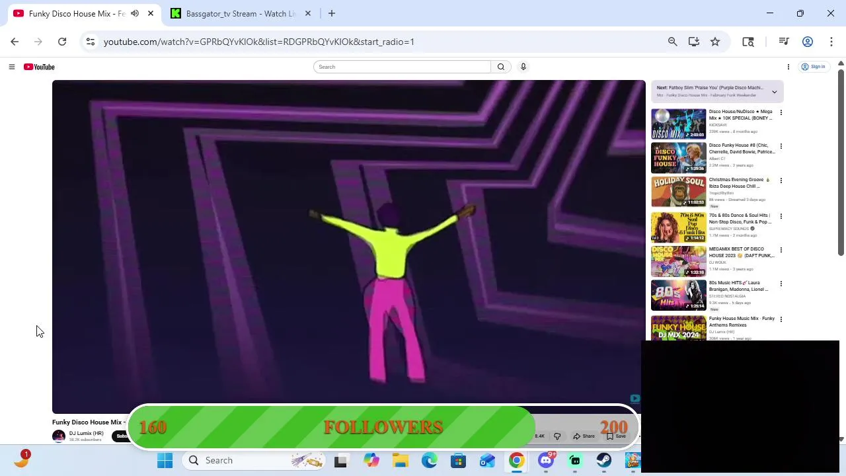This screenshot has width=846, height=476.
Task: Switch to the Bassgator_tv Stream tab
Action: [241, 13]
